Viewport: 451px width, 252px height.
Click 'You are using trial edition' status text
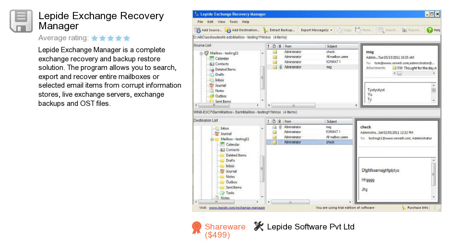tap(345, 207)
